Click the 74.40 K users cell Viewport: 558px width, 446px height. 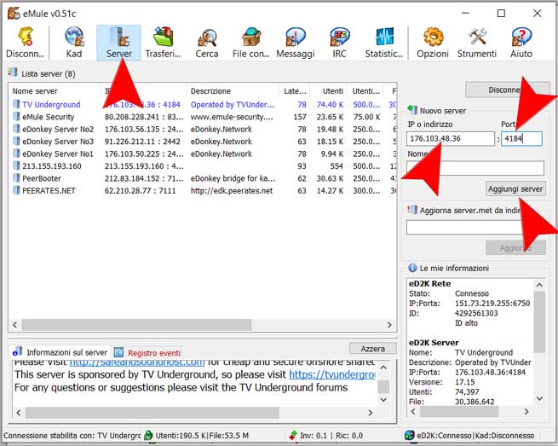tap(330, 104)
